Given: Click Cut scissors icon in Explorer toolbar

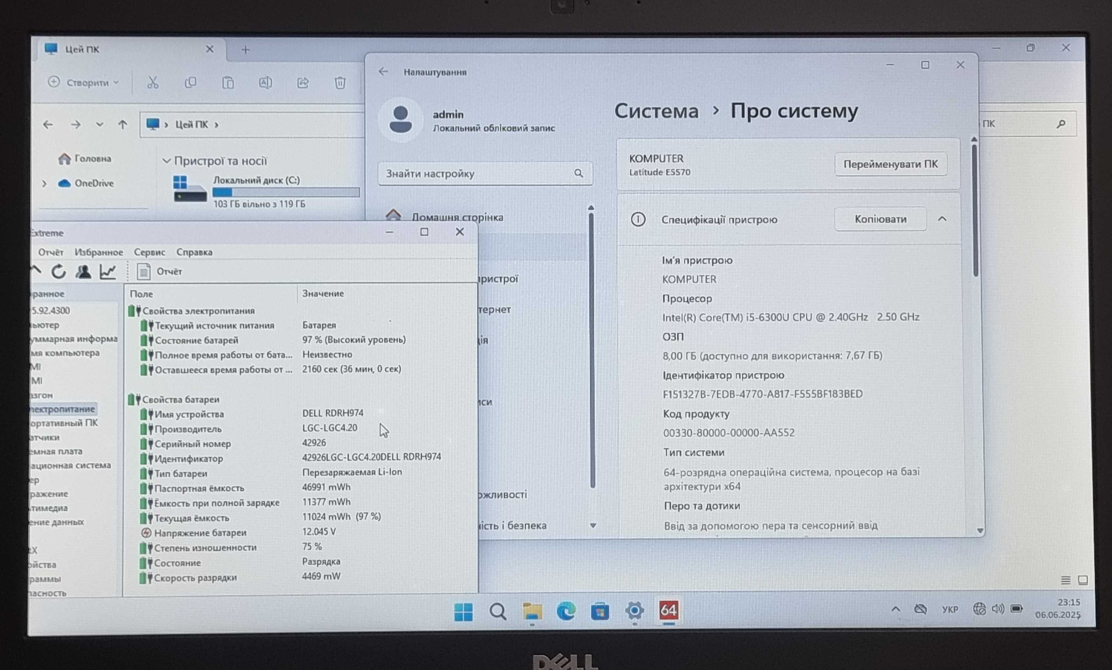Looking at the screenshot, I should (x=153, y=83).
